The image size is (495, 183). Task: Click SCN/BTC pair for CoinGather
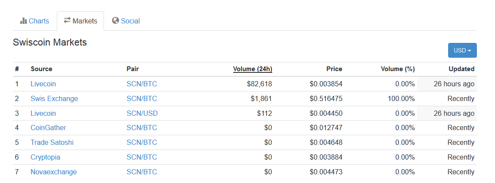[x=142, y=127]
